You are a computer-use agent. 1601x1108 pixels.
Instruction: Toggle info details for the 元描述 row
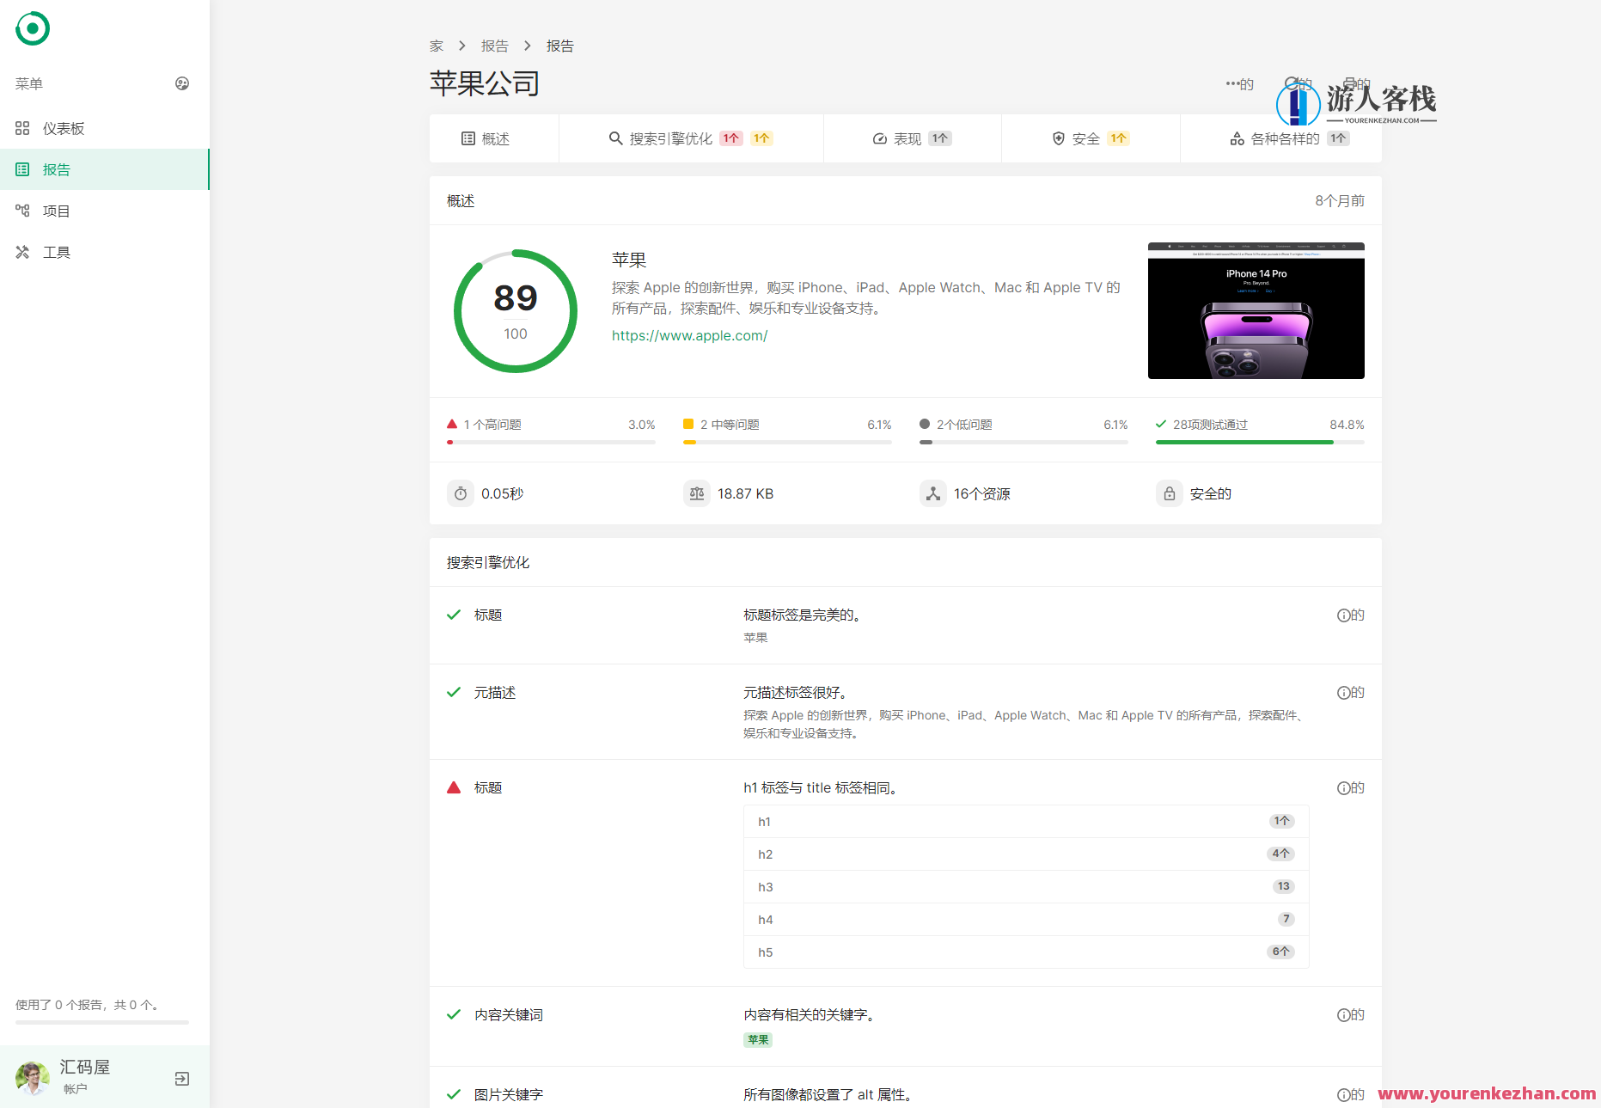click(1343, 692)
